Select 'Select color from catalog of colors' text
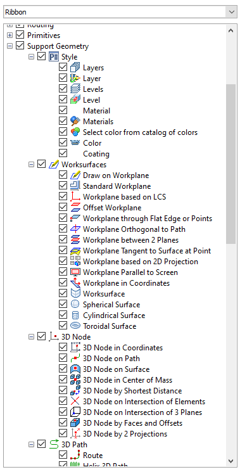The width and height of the screenshot is (240, 472). coord(140,132)
